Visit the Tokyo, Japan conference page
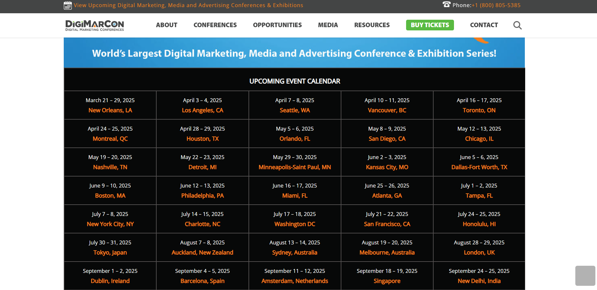Image resolution: width=597 pixels, height=290 pixels. (x=110, y=252)
